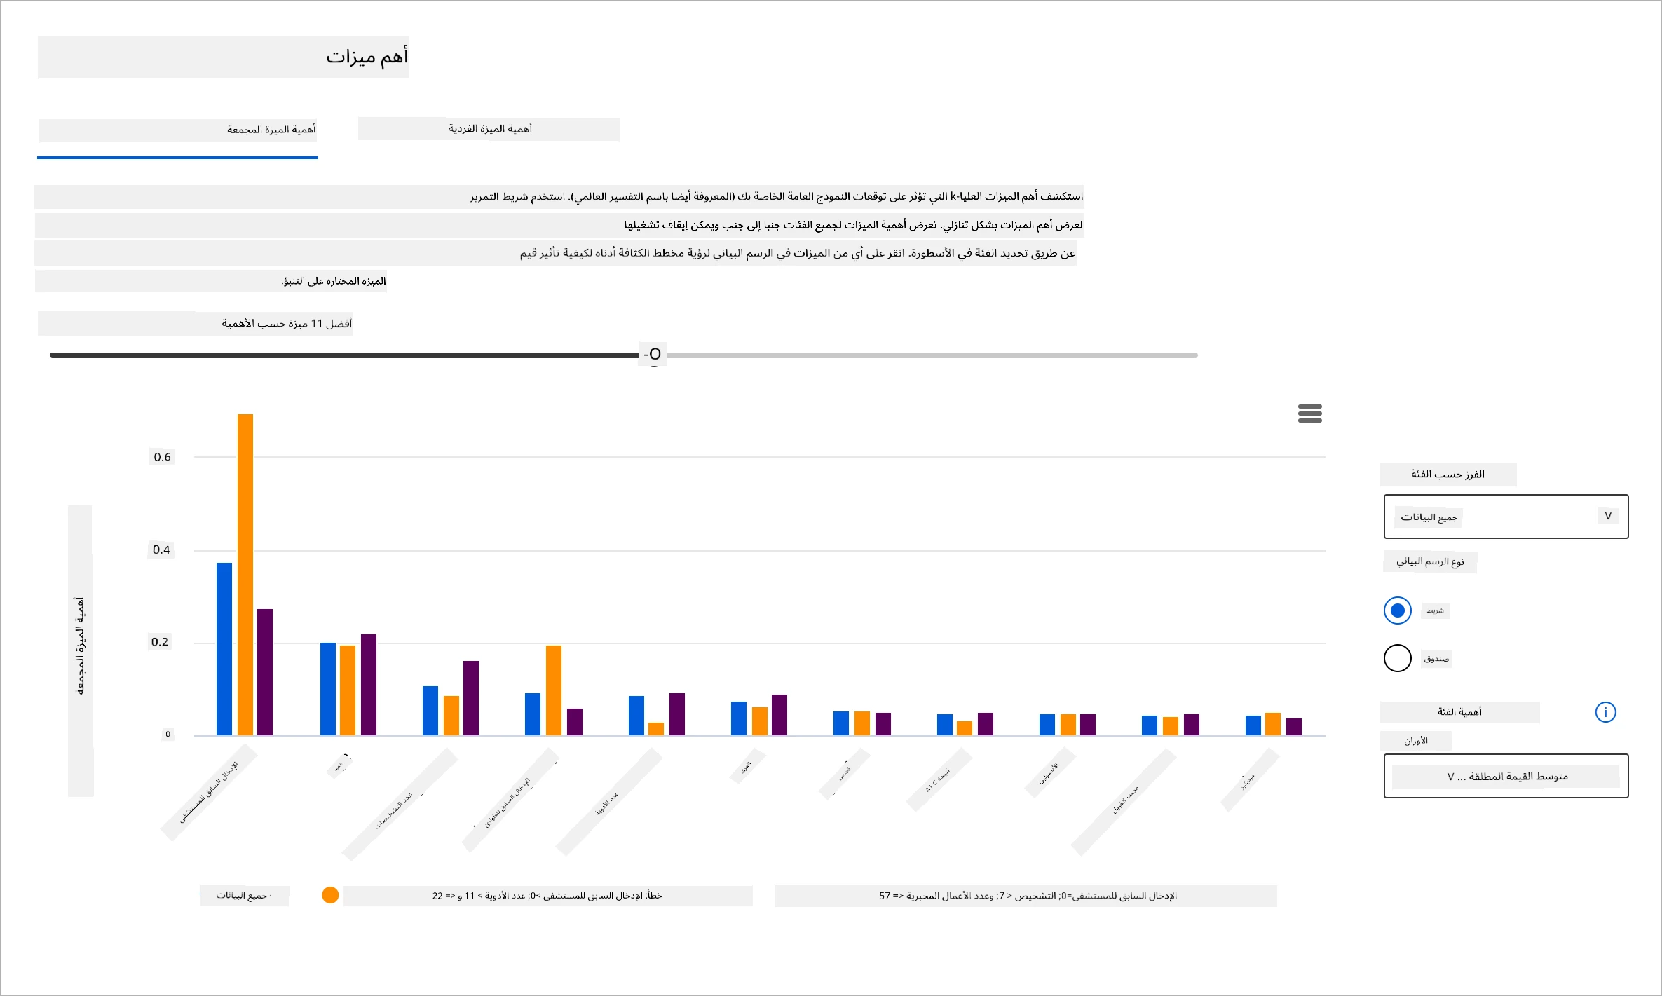Toggle the جميع البيانات legend entry
Image resolution: width=1662 pixels, height=996 pixels.
[244, 895]
